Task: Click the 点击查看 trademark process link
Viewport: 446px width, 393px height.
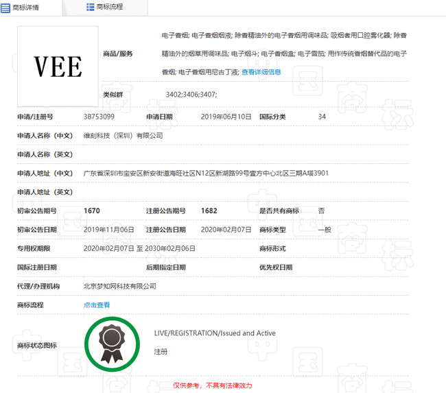Action: pos(97,305)
